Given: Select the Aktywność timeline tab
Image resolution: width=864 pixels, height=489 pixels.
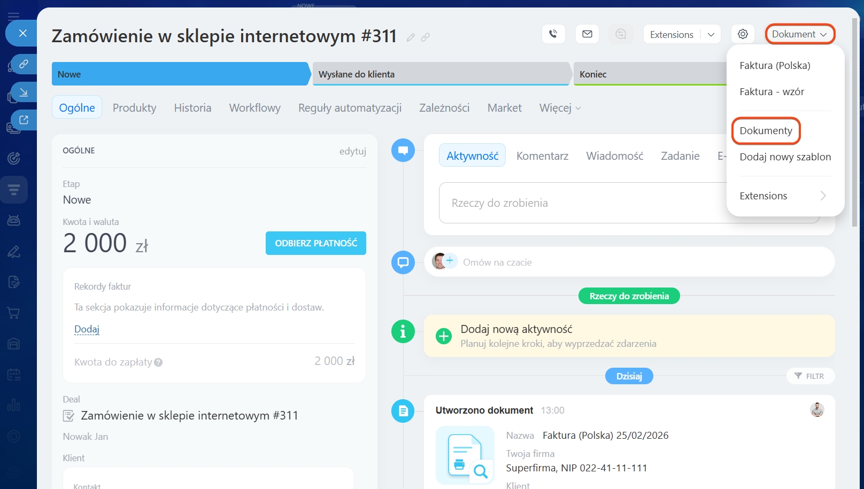Looking at the screenshot, I should coord(472,156).
